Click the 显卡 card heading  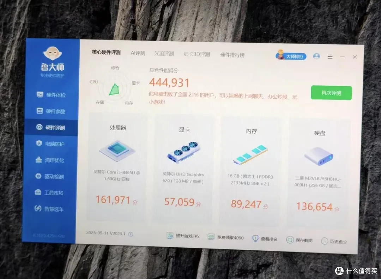click(x=184, y=129)
